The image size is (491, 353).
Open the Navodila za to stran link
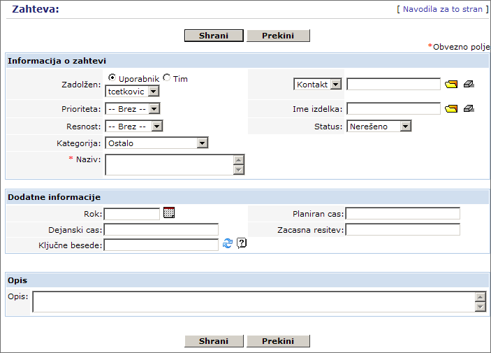click(x=442, y=10)
